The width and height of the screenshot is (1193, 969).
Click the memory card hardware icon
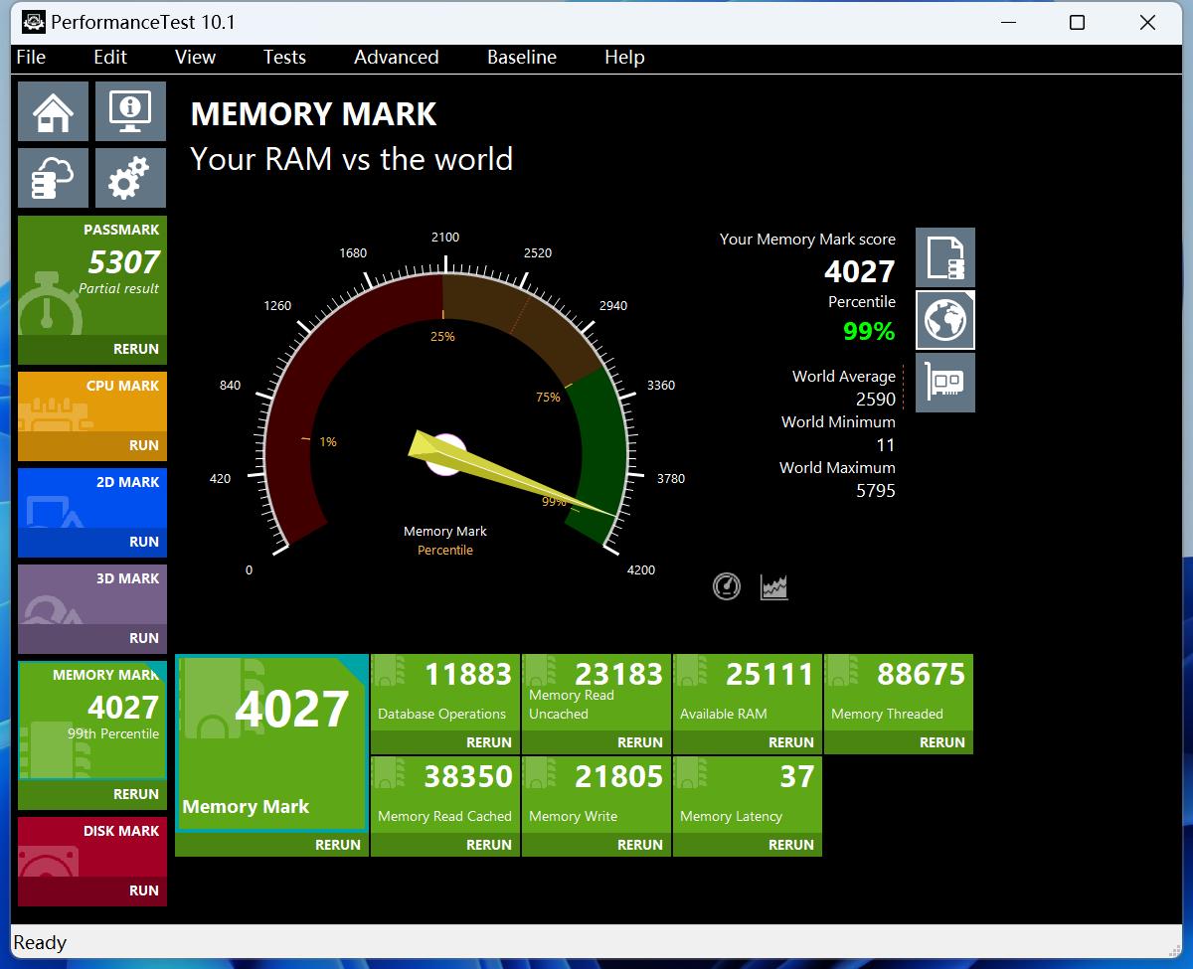pos(944,383)
